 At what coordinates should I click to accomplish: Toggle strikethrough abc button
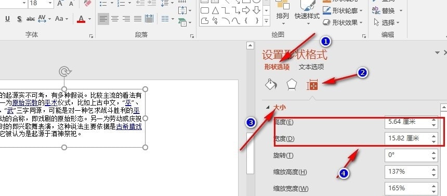click(x=31, y=19)
